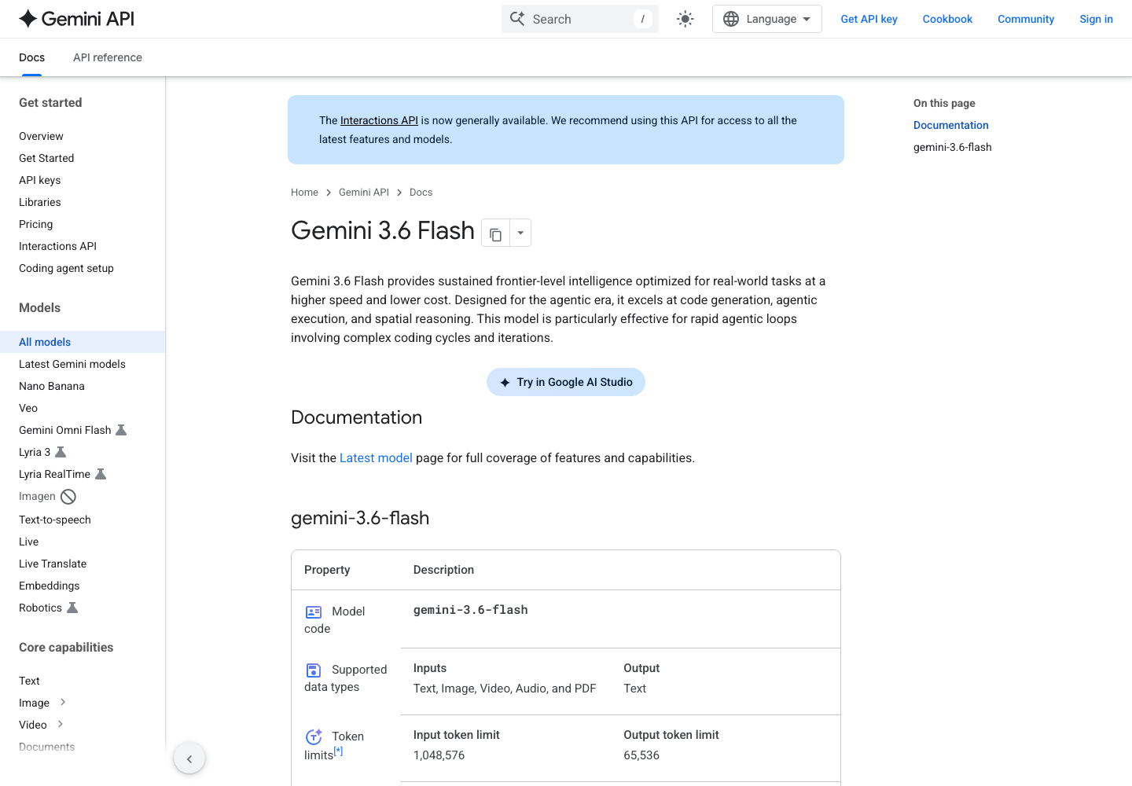Image resolution: width=1132 pixels, height=786 pixels.
Task: Click the flask icon beside Lyria RealTime
Action: pyautogui.click(x=101, y=474)
